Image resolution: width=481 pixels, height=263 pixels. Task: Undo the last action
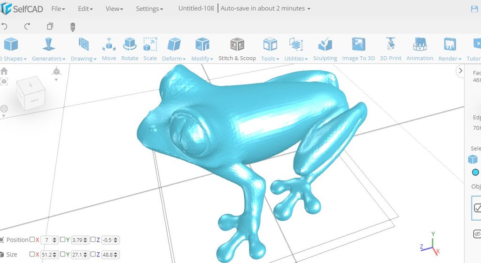click(4, 26)
